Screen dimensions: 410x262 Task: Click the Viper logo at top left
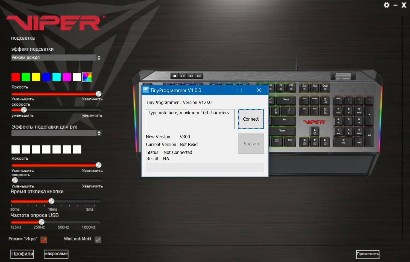click(x=55, y=23)
